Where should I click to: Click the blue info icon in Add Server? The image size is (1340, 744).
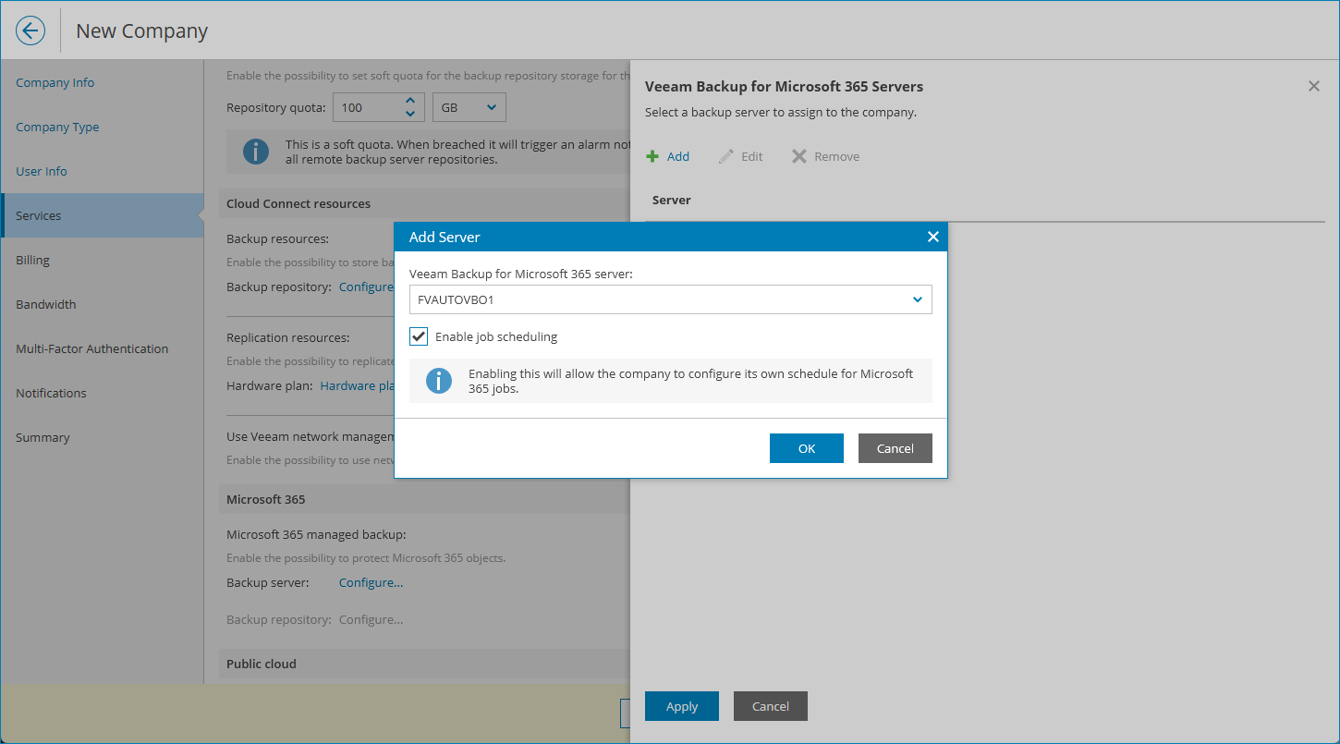point(439,380)
